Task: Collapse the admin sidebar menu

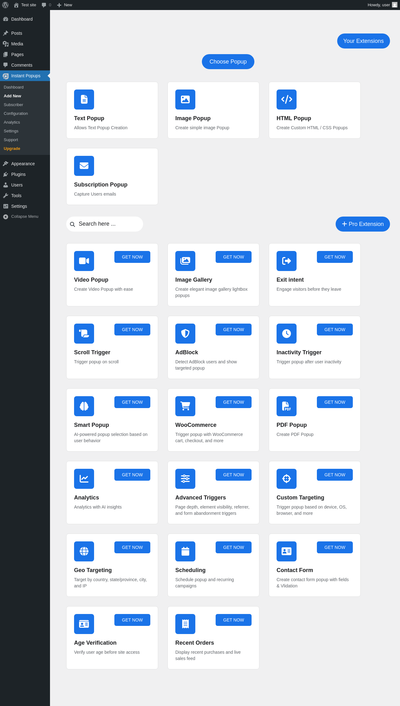Action: pos(25,217)
